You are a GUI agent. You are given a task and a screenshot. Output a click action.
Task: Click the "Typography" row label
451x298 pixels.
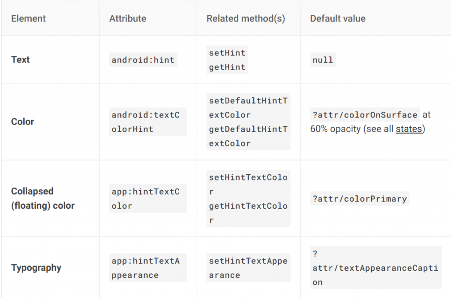pyautogui.click(x=36, y=268)
